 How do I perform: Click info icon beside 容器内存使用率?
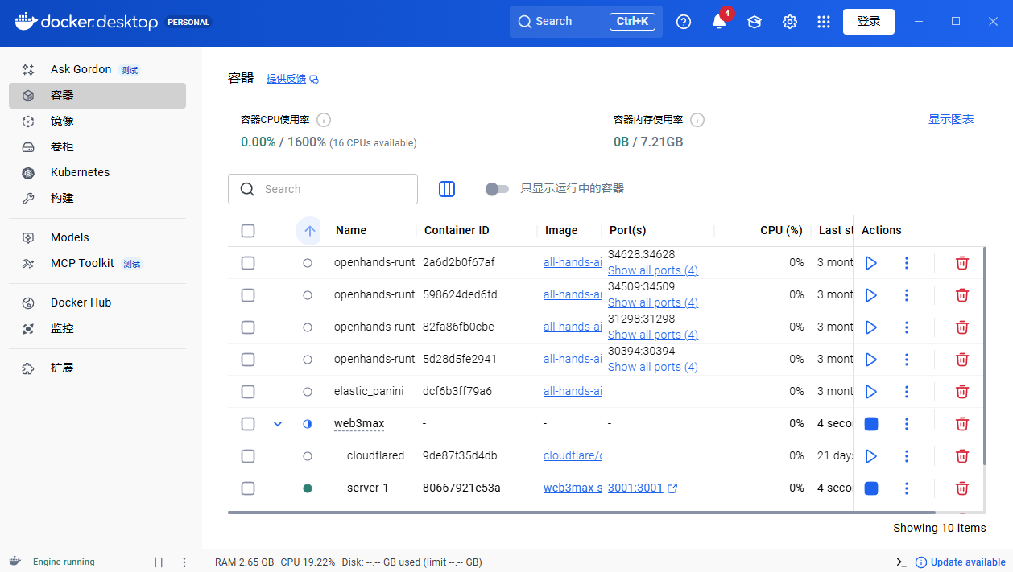697,120
